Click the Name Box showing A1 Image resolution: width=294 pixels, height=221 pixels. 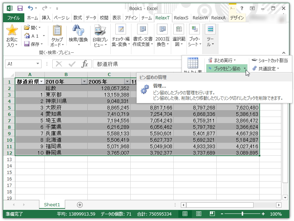20,64
